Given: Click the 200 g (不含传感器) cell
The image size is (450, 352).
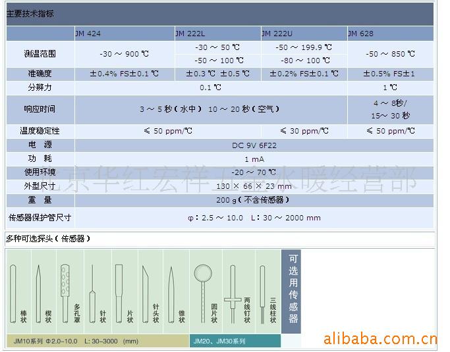Looking at the screenshot, I should [x=254, y=200].
